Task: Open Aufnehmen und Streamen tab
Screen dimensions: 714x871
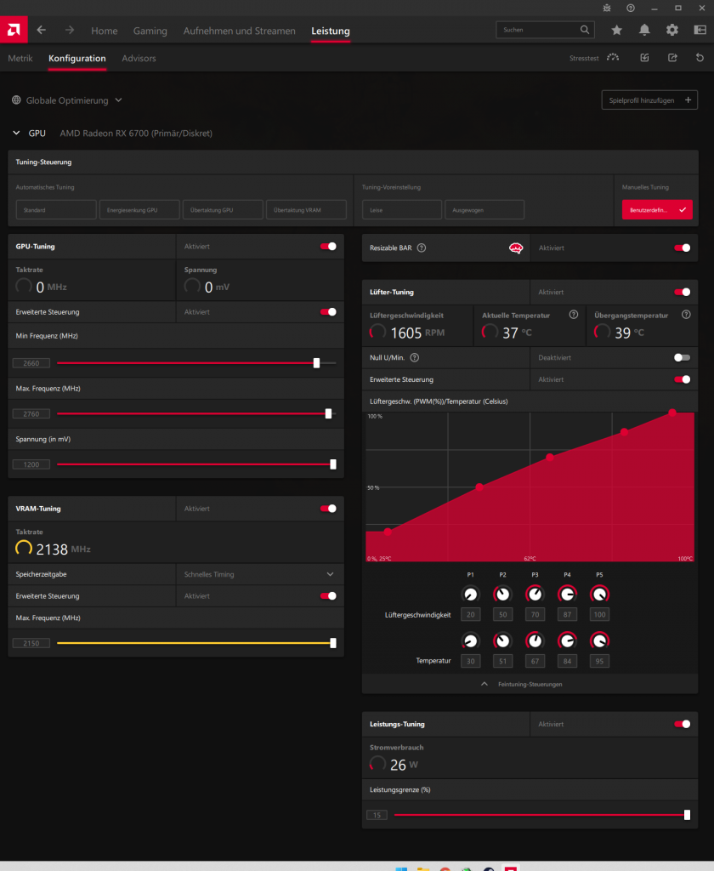Action: pos(240,31)
